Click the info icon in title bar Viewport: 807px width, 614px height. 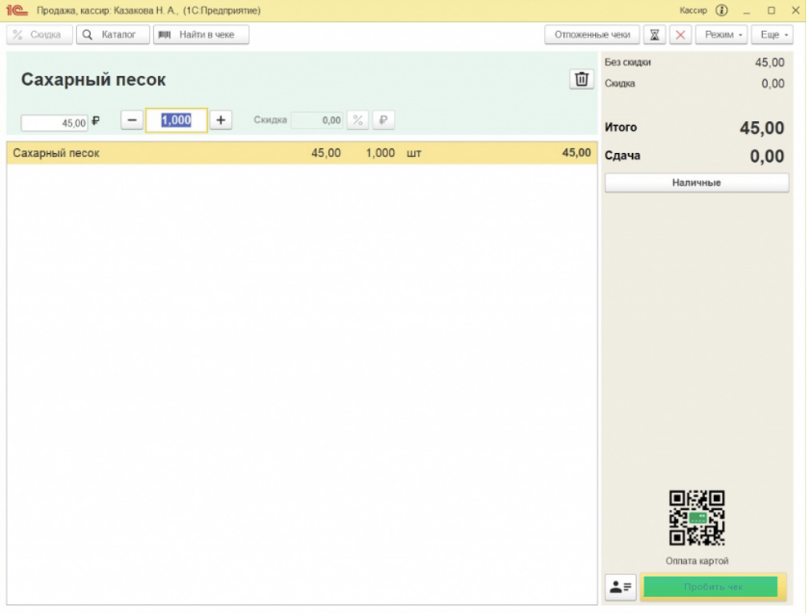click(721, 10)
